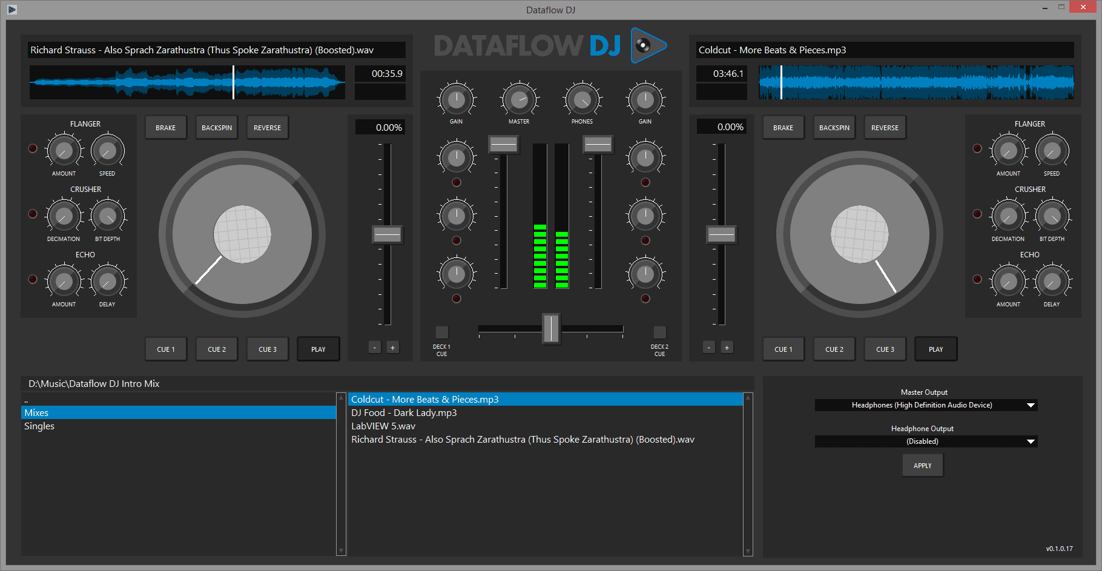The height and width of the screenshot is (571, 1102).
Task: Decrease right deck pitch with minus button
Action: click(709, 347)
